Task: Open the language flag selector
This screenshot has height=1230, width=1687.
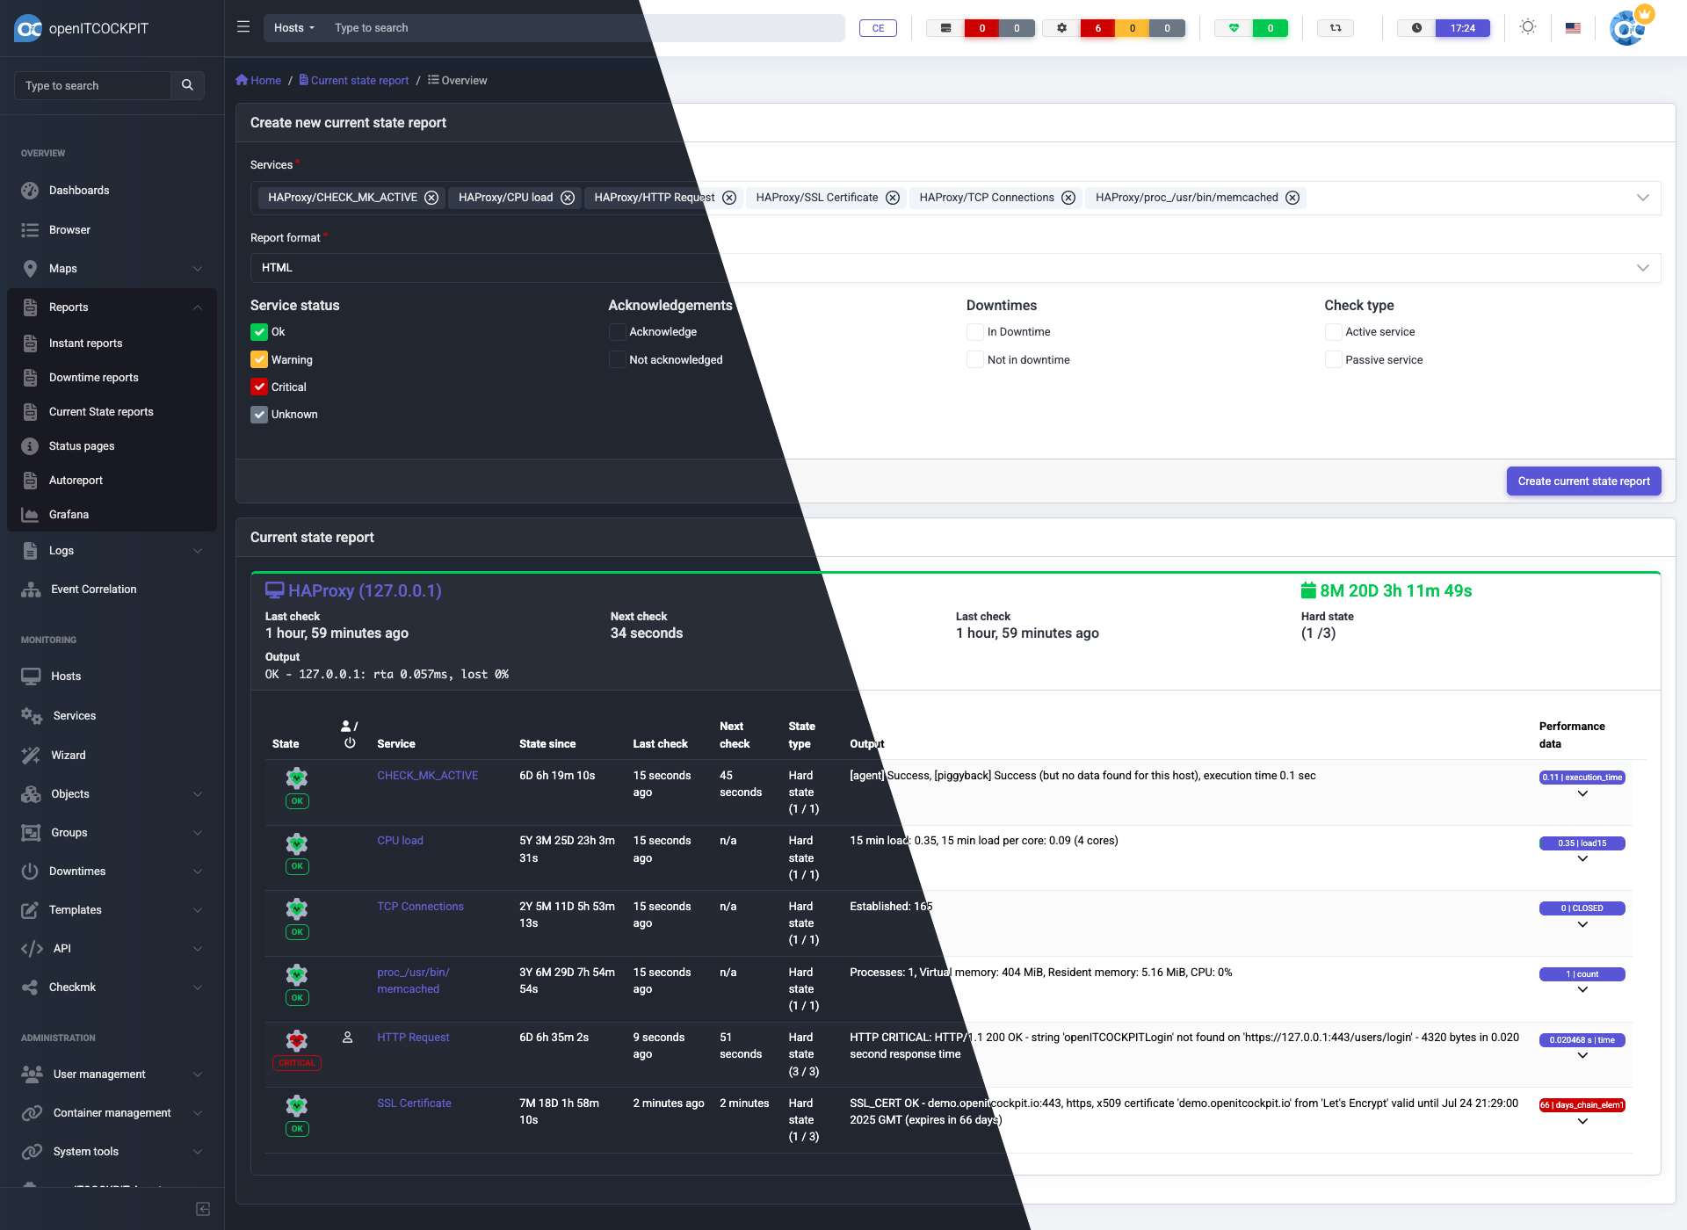Action: pyautogui.click(x=1573, y=28)
